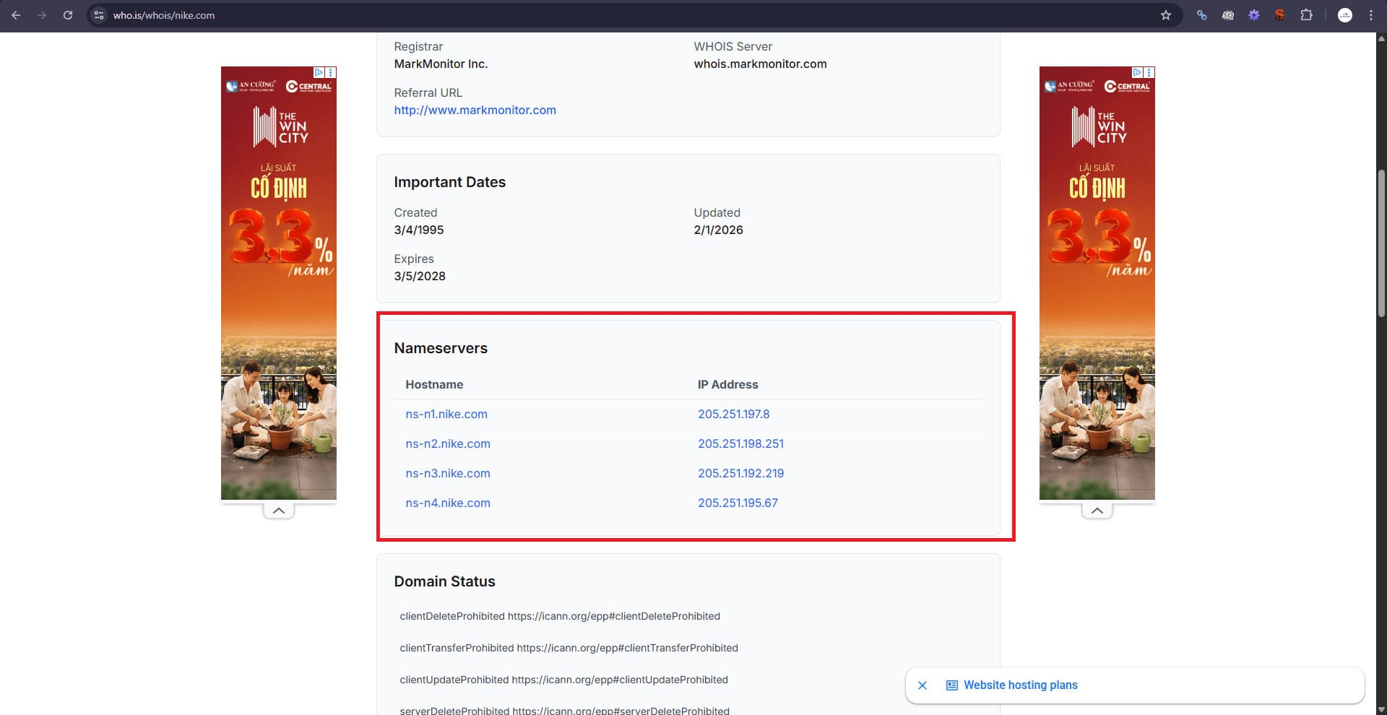Open IP address 205.251.197.8
This screenshot has width=1387, height=715.
click(x=733, y=414)
